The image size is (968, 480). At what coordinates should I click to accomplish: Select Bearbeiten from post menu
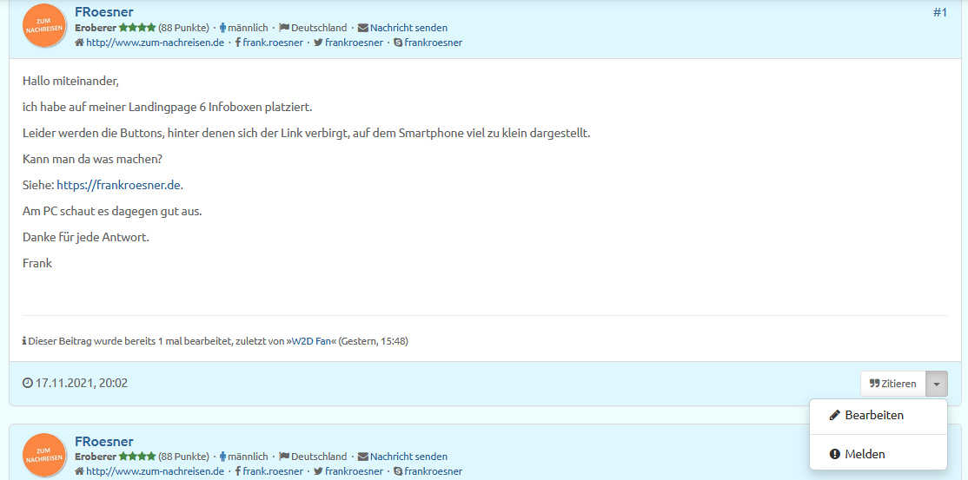coord(878,415)
